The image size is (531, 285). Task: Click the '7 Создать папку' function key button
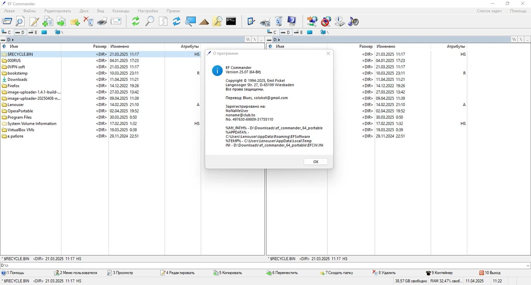(336, 273)
